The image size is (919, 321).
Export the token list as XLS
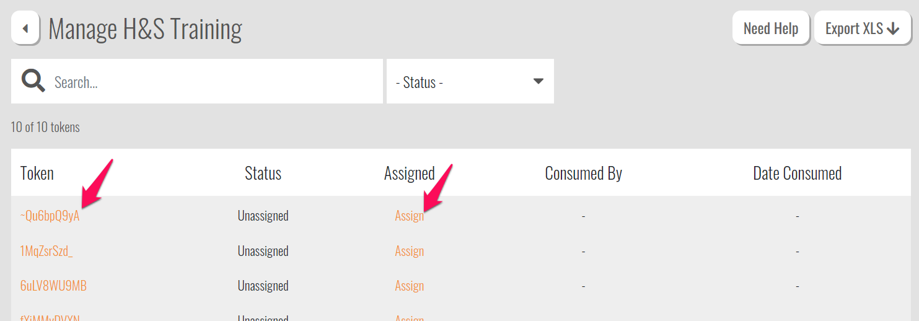coord(862,29)
